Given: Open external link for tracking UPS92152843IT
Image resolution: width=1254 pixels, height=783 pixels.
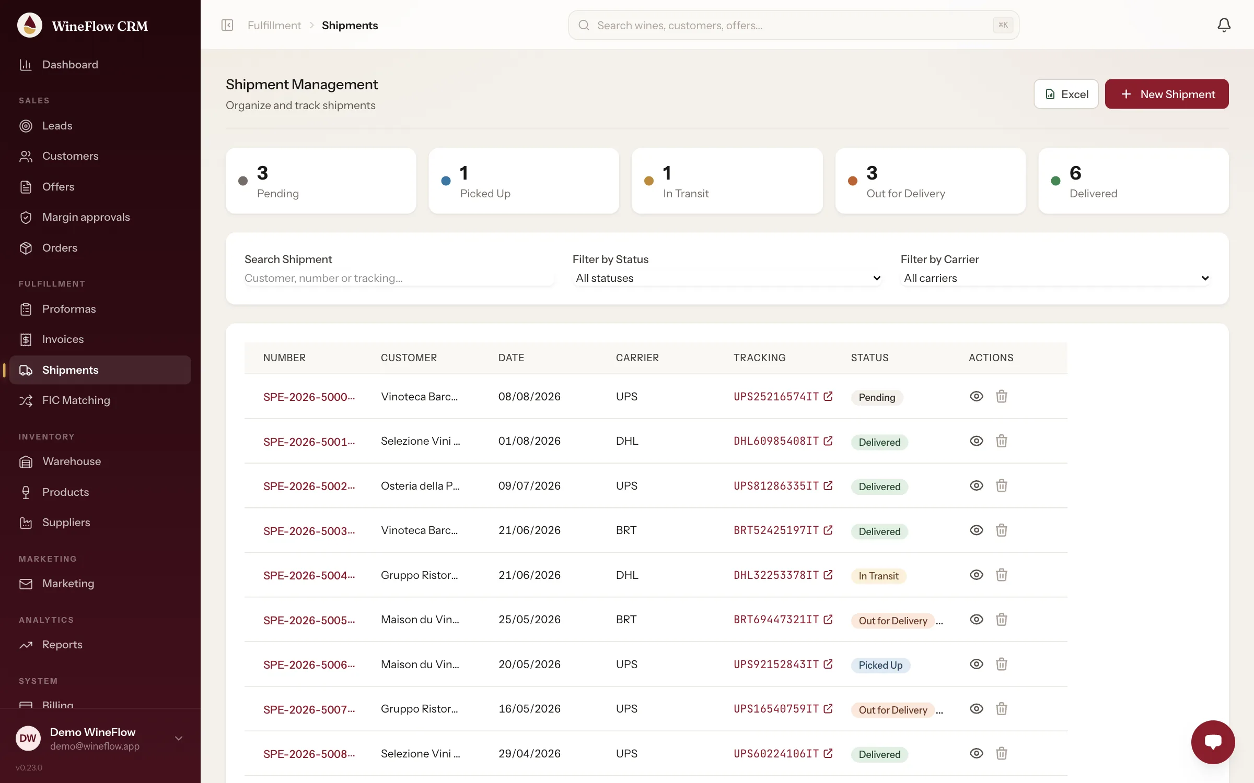Looking at the screenshot, I should tap(828, 664).
